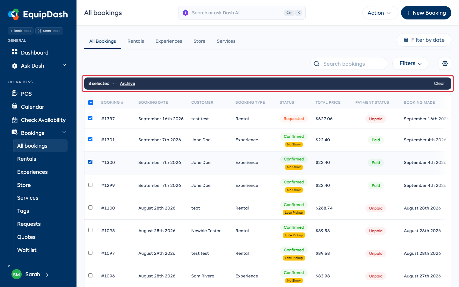Image resolution: width=459 pixels, height=287 pixels.
Task: Toggle the header select-all checkbox
Action: click(91, 102)
